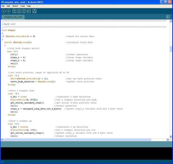Image resolution: width=173 pixels, height=164 pixels.
Task: Click "steps_z = unsigned_long_data.int_4_bytes;" line
Action: pyautogui.click(x=36, y=109)
